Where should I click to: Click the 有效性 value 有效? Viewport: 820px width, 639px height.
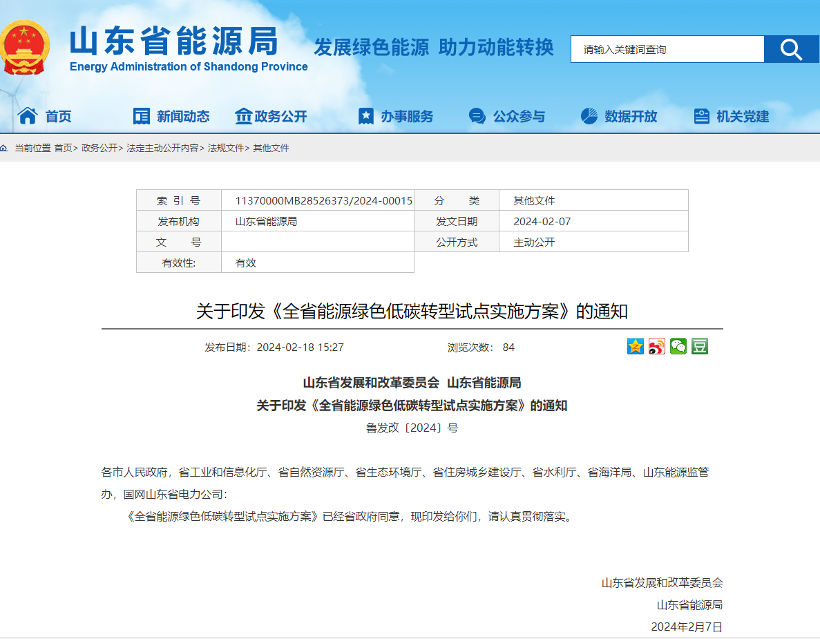click(246, 263)
